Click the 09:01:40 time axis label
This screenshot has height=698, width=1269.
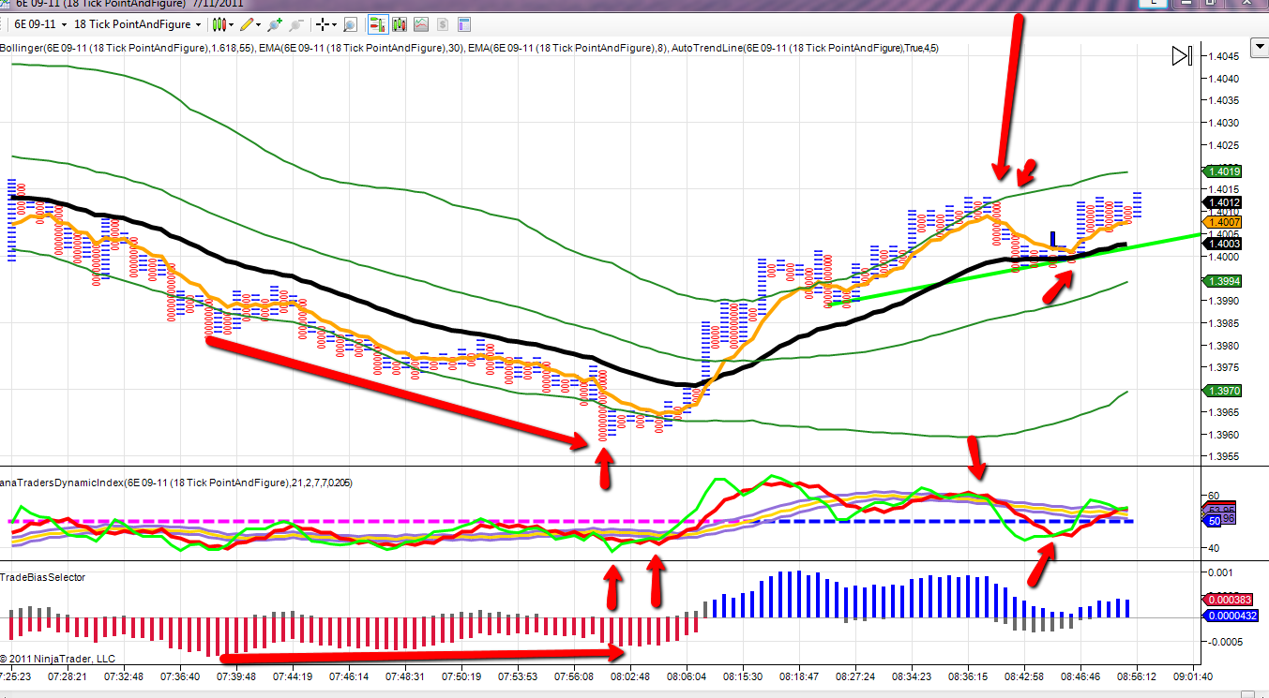tap(1192, 676)
